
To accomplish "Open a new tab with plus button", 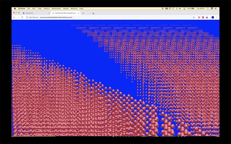I will 83,13.
